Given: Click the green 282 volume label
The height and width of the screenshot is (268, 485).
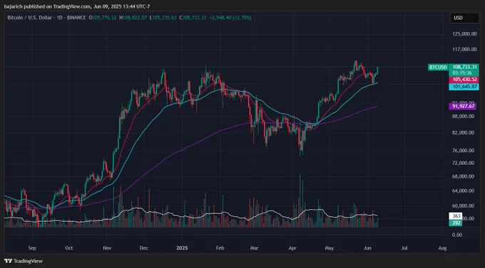Looking at the screenshot, I should (456, 223).
